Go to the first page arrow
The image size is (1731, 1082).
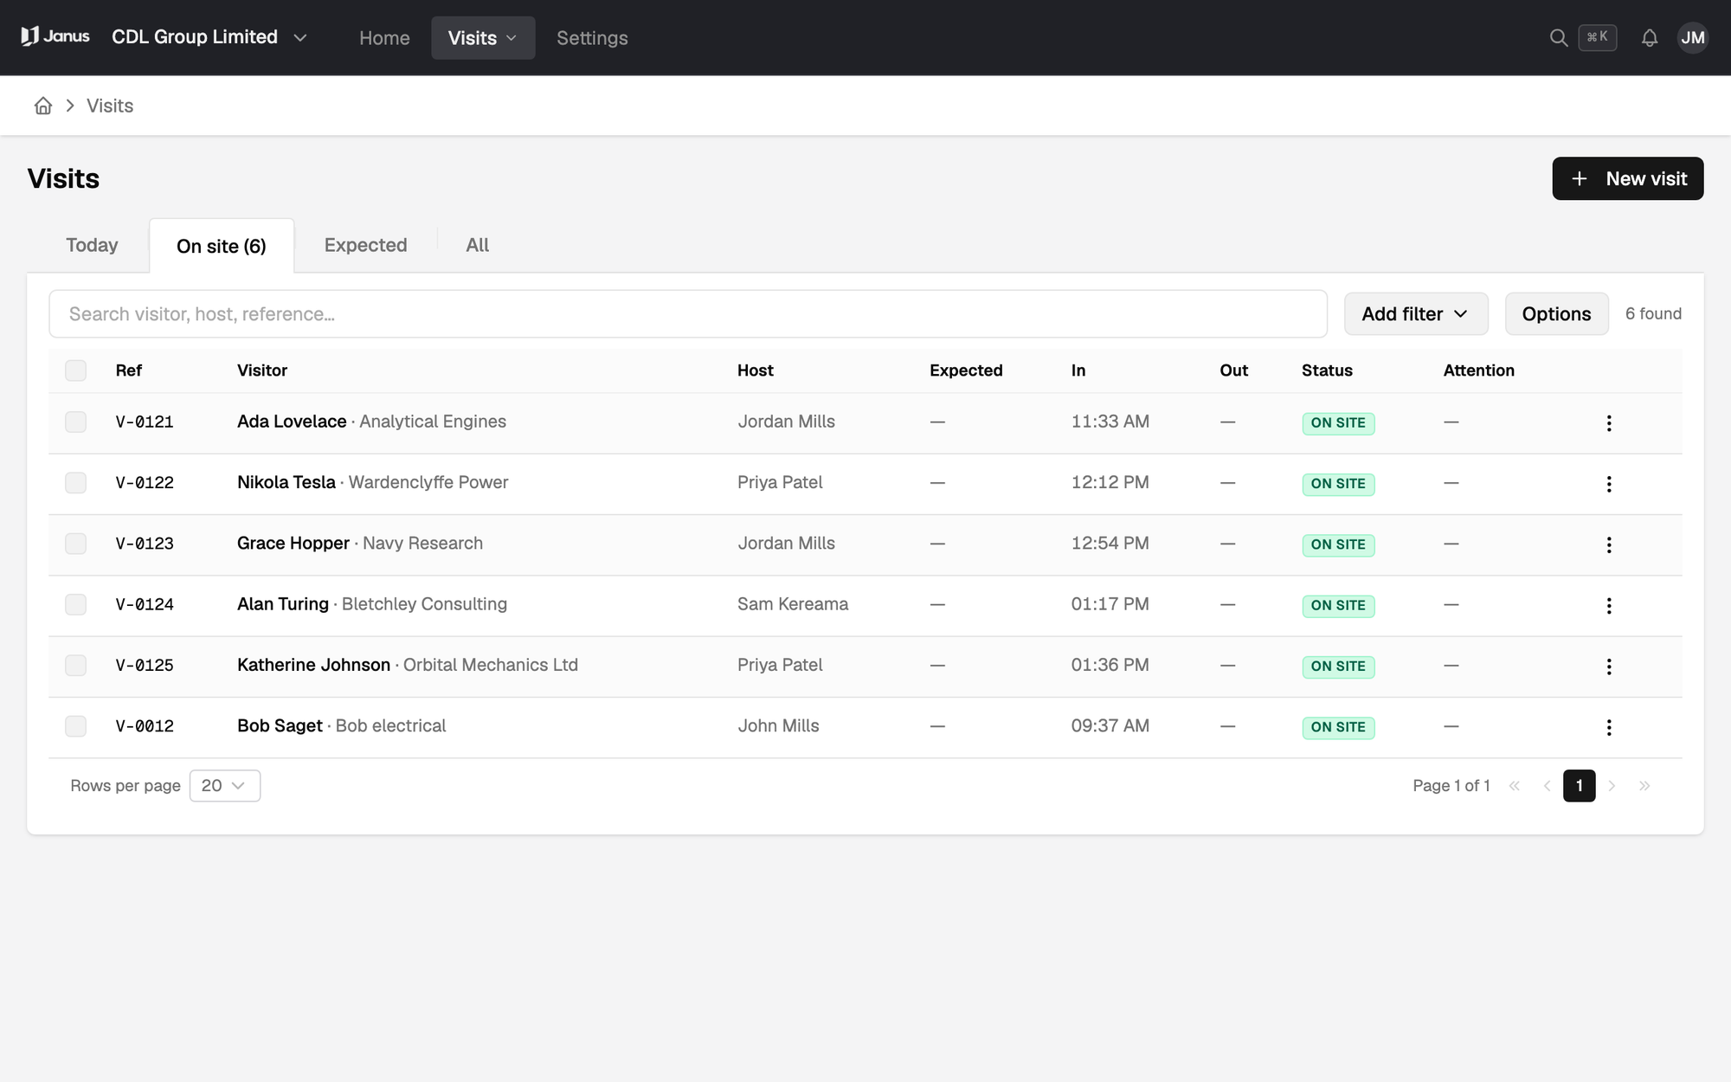pyautogui.click(x=1515, y=786)
